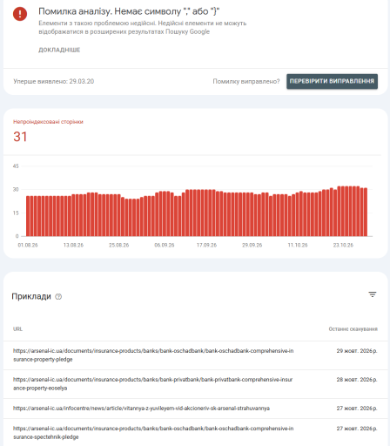Click chart x-axis label 17.09.26

(206, 245)
